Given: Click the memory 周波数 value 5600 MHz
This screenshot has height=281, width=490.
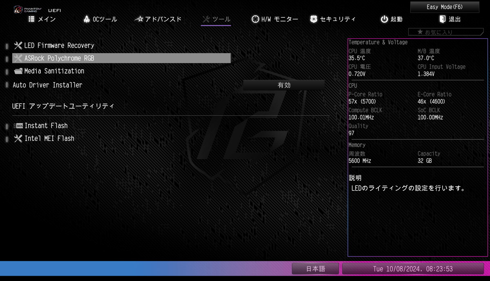Looking at the screenshot, I should click(x=360, y=161).
